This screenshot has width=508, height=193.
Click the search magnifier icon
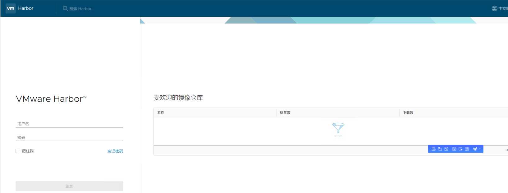click(x=65, y=8)
